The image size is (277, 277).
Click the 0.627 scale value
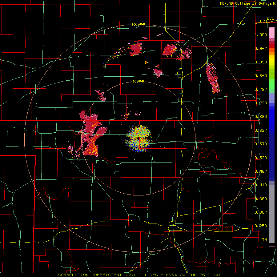tap(261, 130)
